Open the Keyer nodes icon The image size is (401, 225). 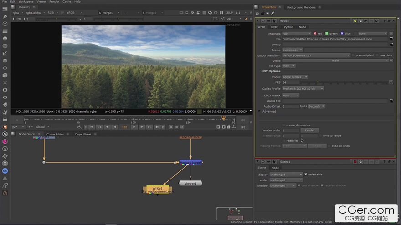5,53
